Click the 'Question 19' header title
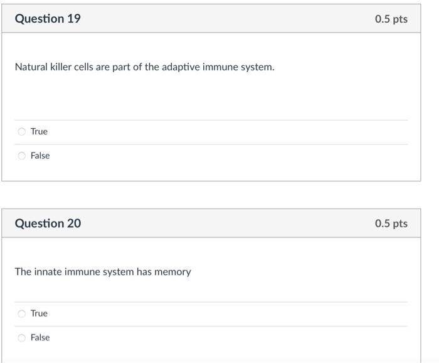Screen dimensions: 439x363 tap(48, 19)
